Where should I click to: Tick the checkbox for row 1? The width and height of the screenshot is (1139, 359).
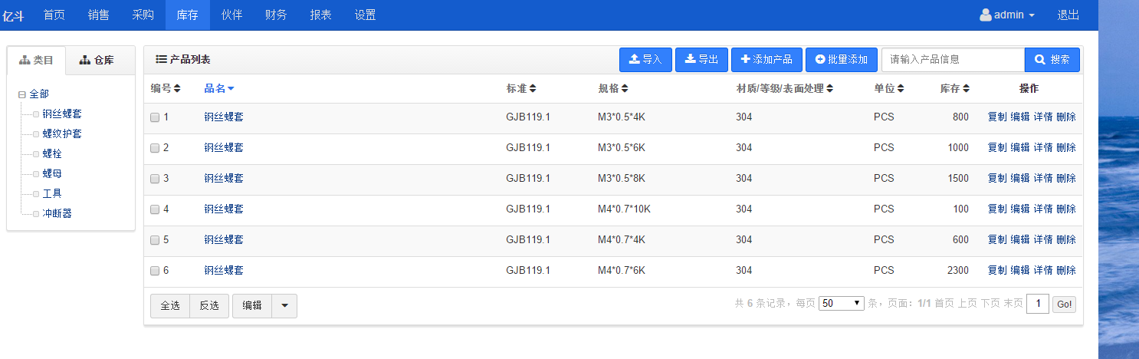[x=155, y=117]
